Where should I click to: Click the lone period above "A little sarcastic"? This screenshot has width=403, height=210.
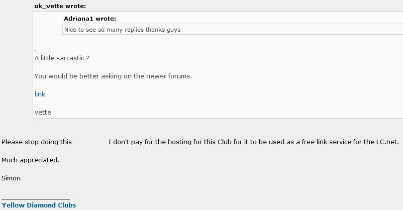(x=36, y=50)
